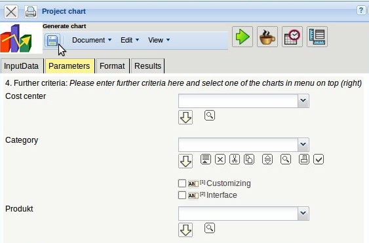Click the Category scissors cut icon
369x243 pixels.
coord(235,159)
